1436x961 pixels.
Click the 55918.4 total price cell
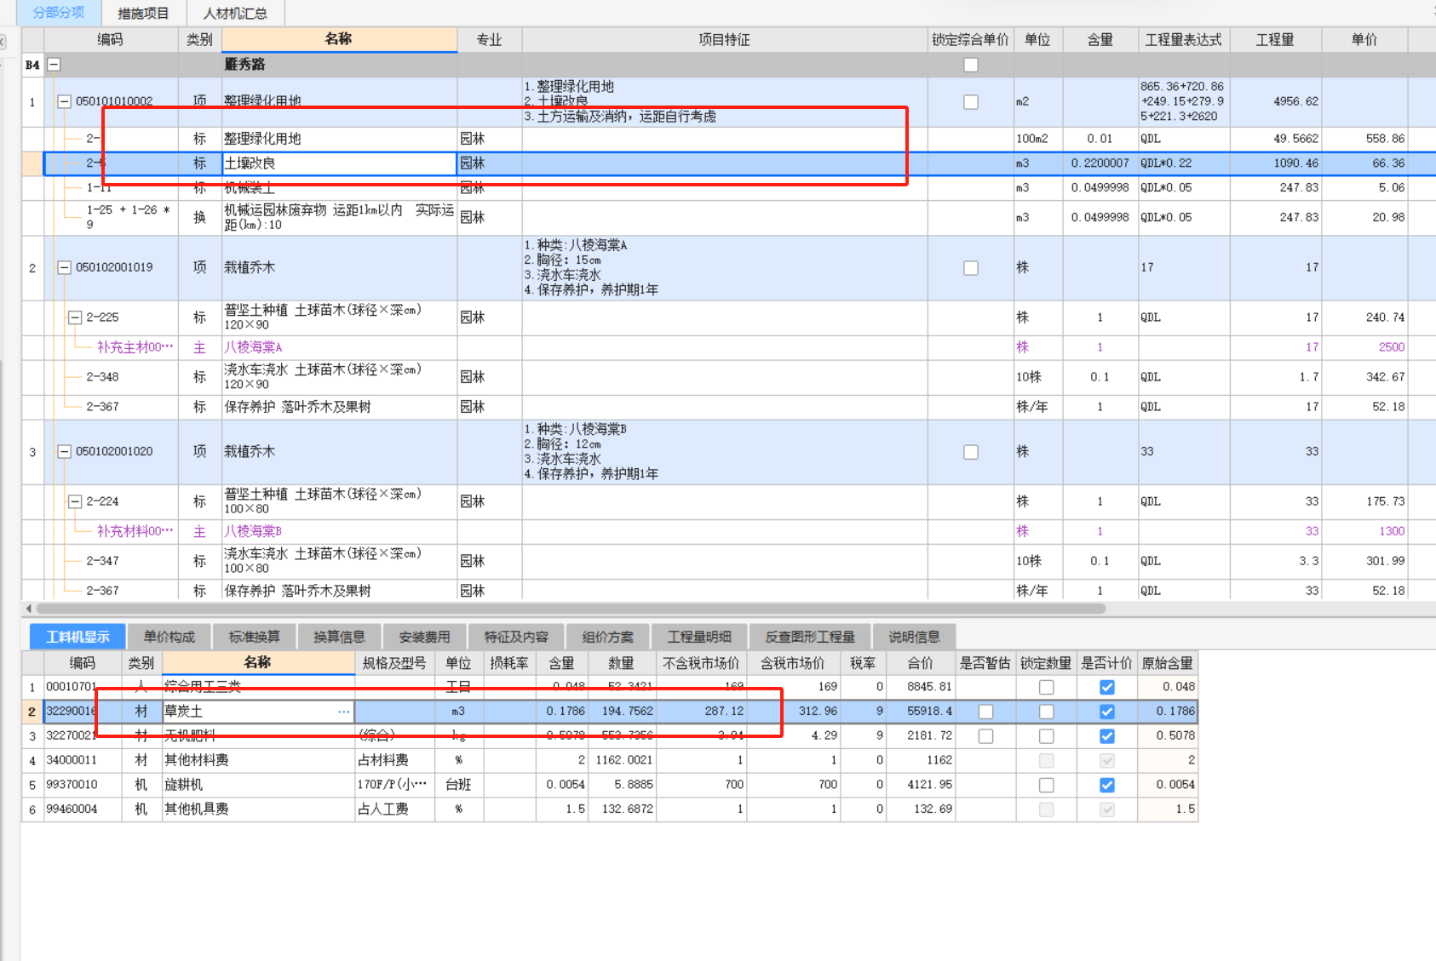point(921,712)
